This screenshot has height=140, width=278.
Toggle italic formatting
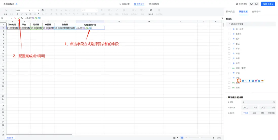[22, 14]
